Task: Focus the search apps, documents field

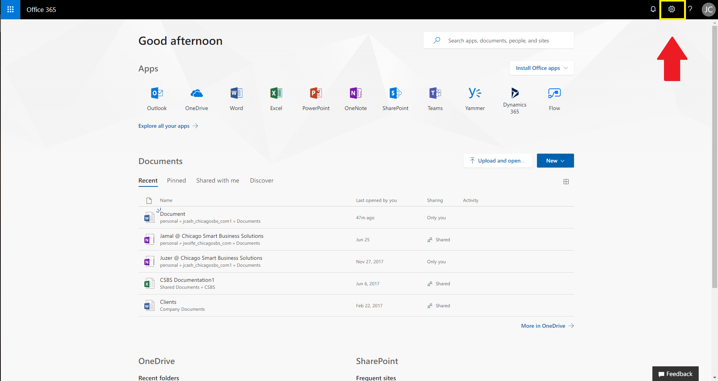Action: point(498,40)
